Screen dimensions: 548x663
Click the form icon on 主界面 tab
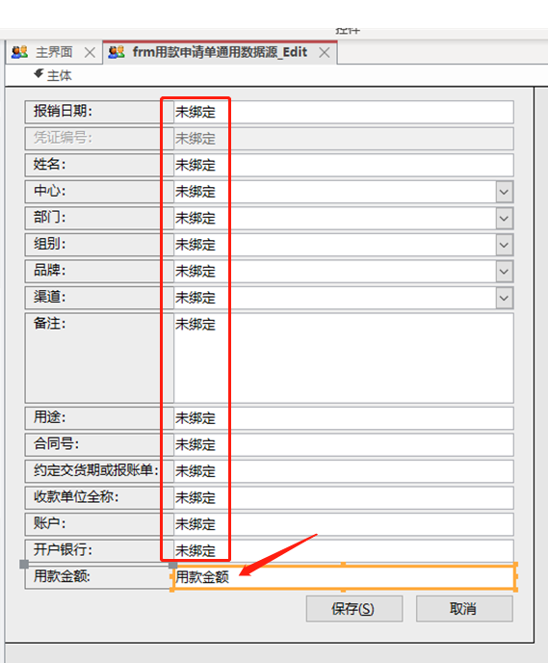(x=19, y=52)
